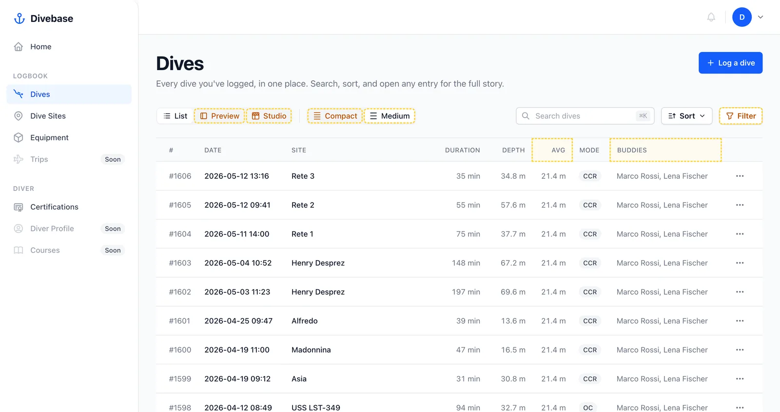The image size is (780, 412).
Task: Open Dives in the sidebar
Action: (x=69, y=94)
